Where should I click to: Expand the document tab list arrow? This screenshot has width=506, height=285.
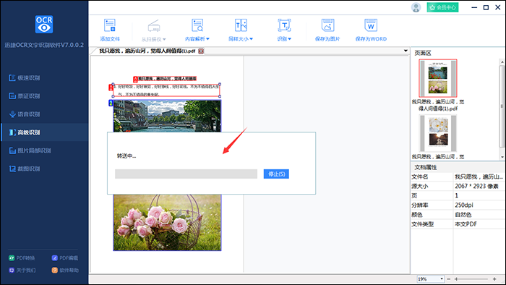click(x=406, y=51)
